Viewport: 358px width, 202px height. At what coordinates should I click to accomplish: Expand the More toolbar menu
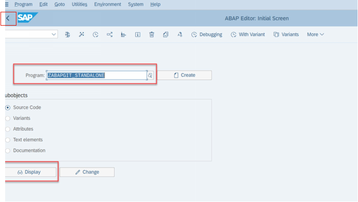pos(315,34)
